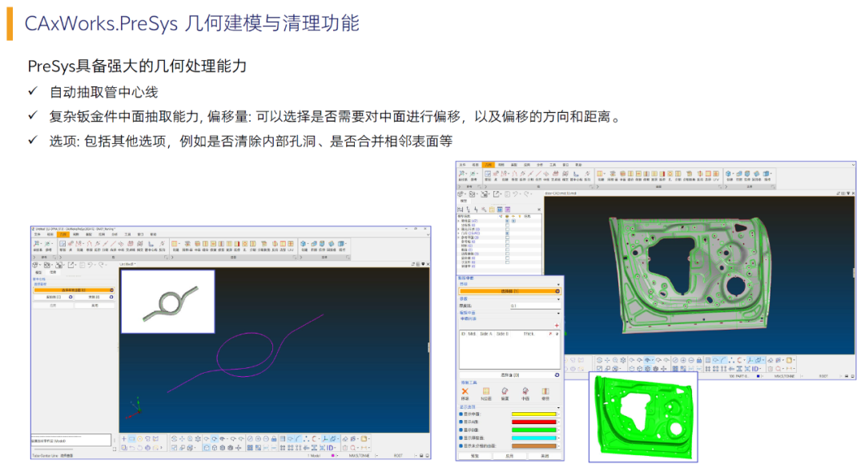Click the UV surface icon in left window ribbon
Image resolution: width=865 pixels, height=464 pixels.
[291, 243]
